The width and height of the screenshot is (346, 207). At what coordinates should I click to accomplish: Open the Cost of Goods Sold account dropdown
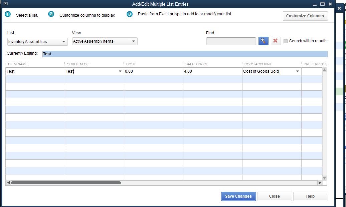click(x=297, y=71)
